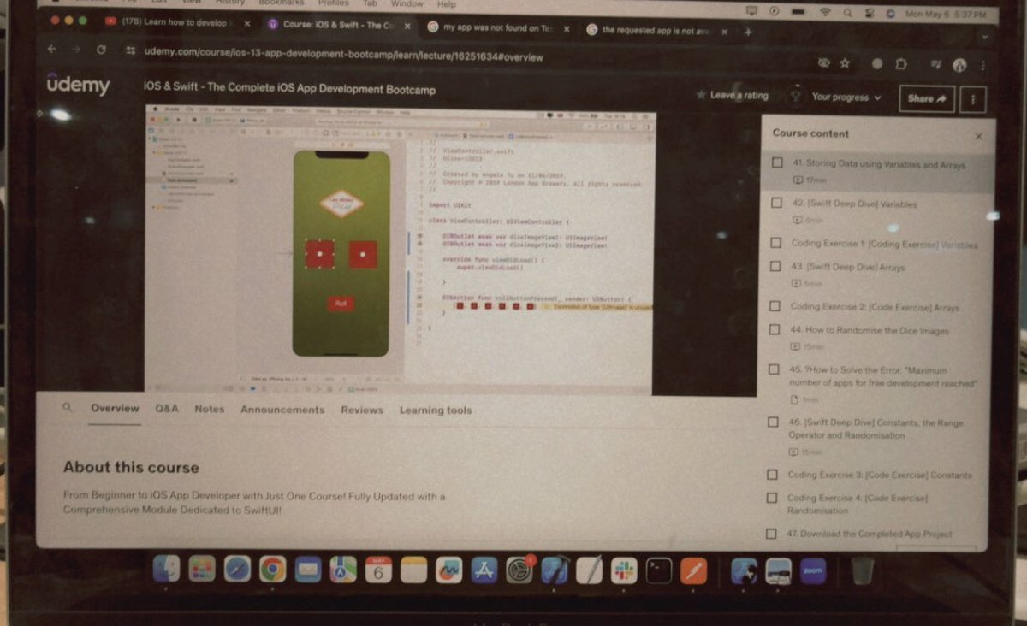1027x626 pixels.
Task: Open the Chrome extensions puzzle icon
Action: (x=899, y=63)
